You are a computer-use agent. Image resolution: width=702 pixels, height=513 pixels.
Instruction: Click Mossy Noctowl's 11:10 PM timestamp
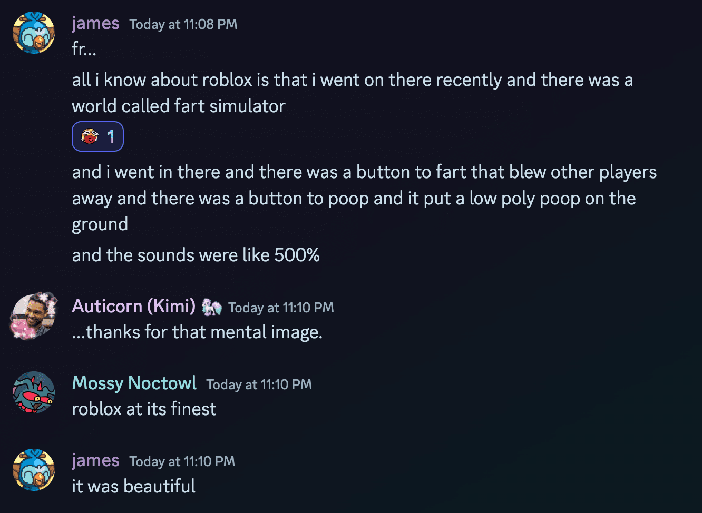pos(259,384)
